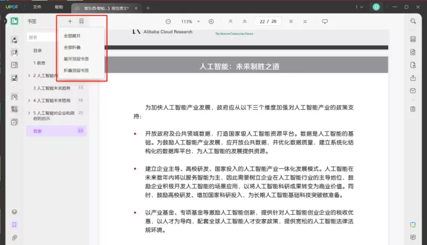Select the '4 人工智能未来格局' bookmark
This screenshot has height=245, width=427.
point(52,101)
